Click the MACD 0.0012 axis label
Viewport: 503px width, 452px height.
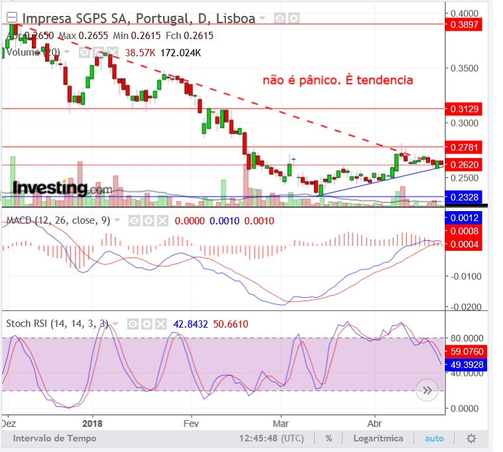pos(463,218)
